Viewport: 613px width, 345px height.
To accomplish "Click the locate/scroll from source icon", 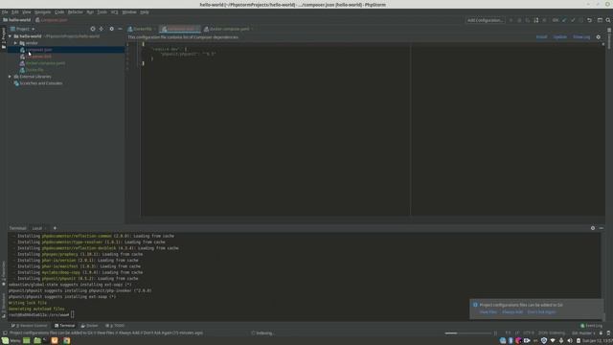I will pyautogui.click(x=93, y=29).
